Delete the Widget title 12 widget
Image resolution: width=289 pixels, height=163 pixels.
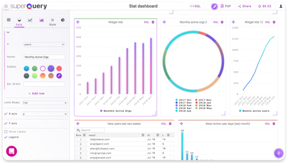click(x=274, y=22)
